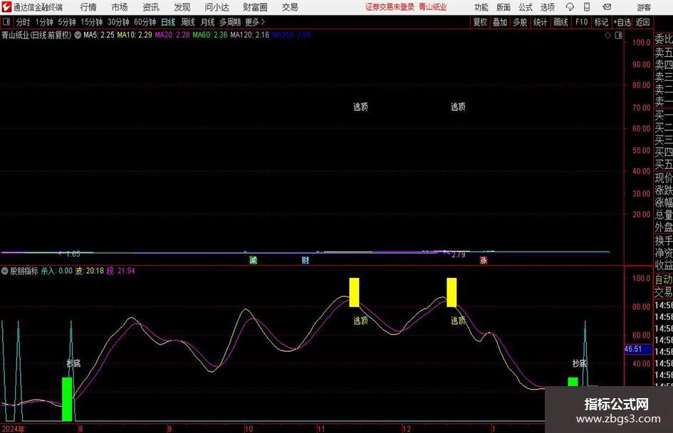Click the 波: 20.18 indicator value
This screenshot has width=673, height=433.
click(x=90, y=271)
